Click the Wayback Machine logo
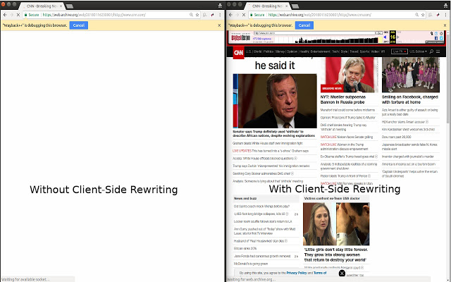This screenshot has height=282, width=451. (x=241, y=37)
